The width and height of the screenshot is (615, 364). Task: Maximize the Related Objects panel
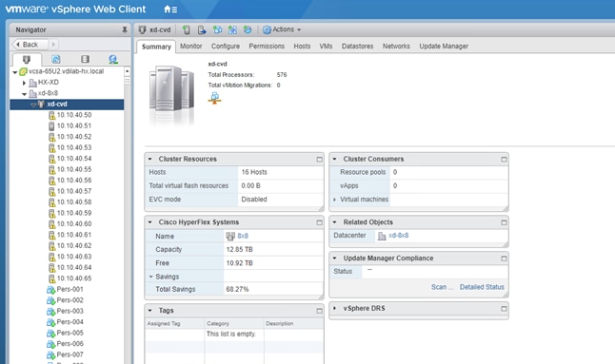(x=504, y=222)
